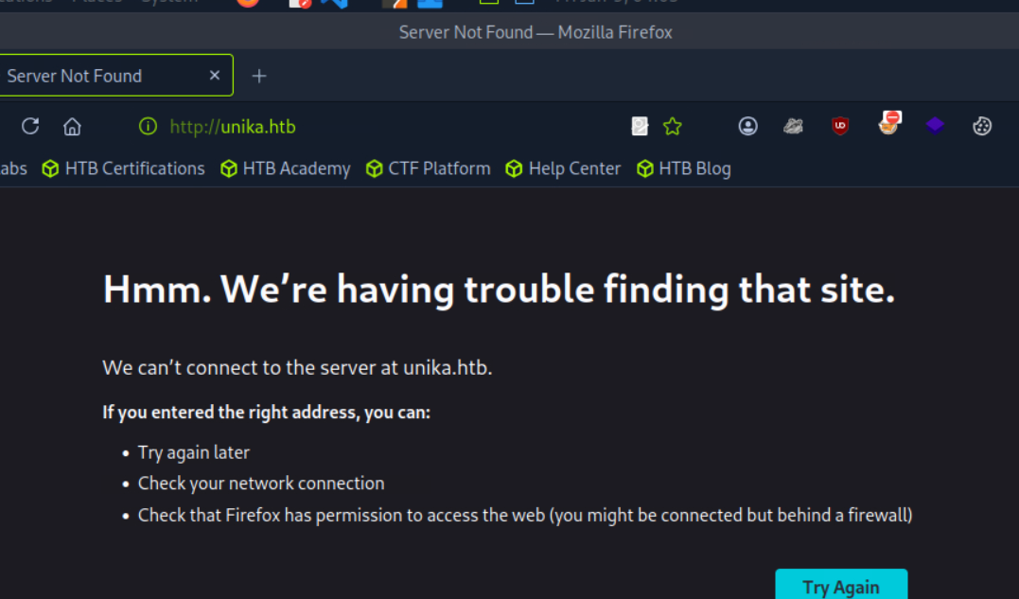Screen dimensions: 1019x599
Task: Click the gray extension icon beside the account icon
Action: pyautogui.click(x=794, y=126)
